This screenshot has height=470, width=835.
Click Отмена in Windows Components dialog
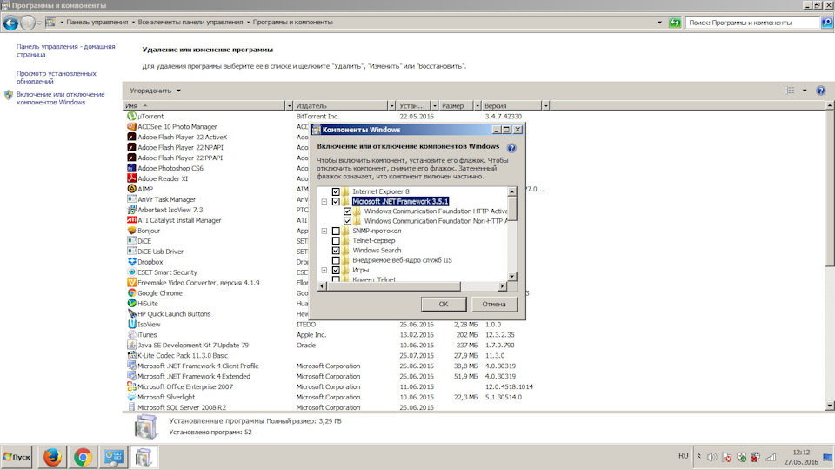click(494, 304)
